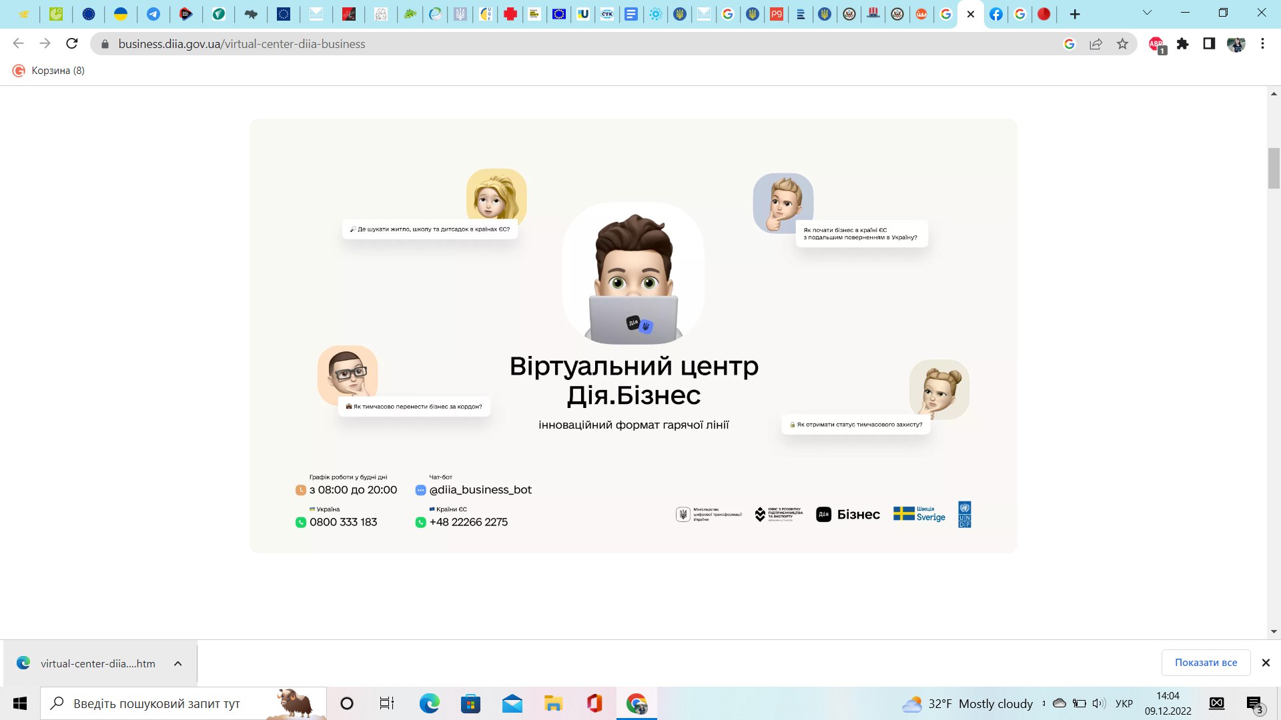Screen dimensions: 1281x720
Task: Click the central laptop avatar image
Action: point(633,273)
